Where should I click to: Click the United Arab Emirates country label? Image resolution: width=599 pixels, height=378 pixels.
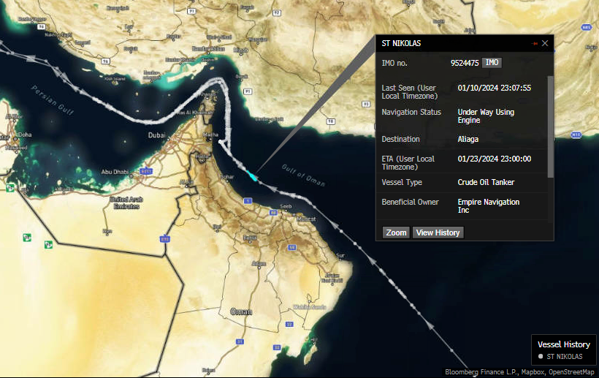tap(124, 203)
